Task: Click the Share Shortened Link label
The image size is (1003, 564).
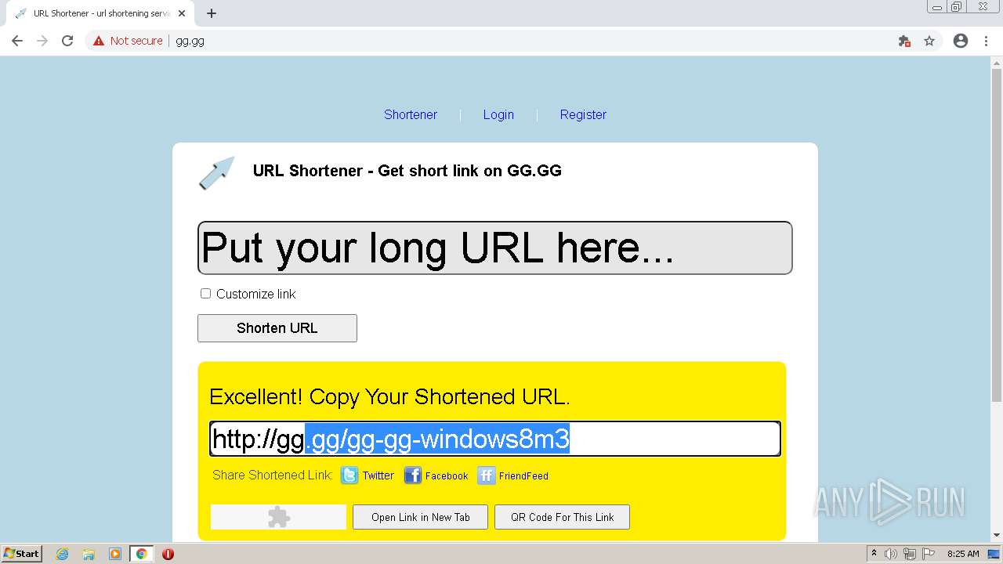Action: coord(273,475)
